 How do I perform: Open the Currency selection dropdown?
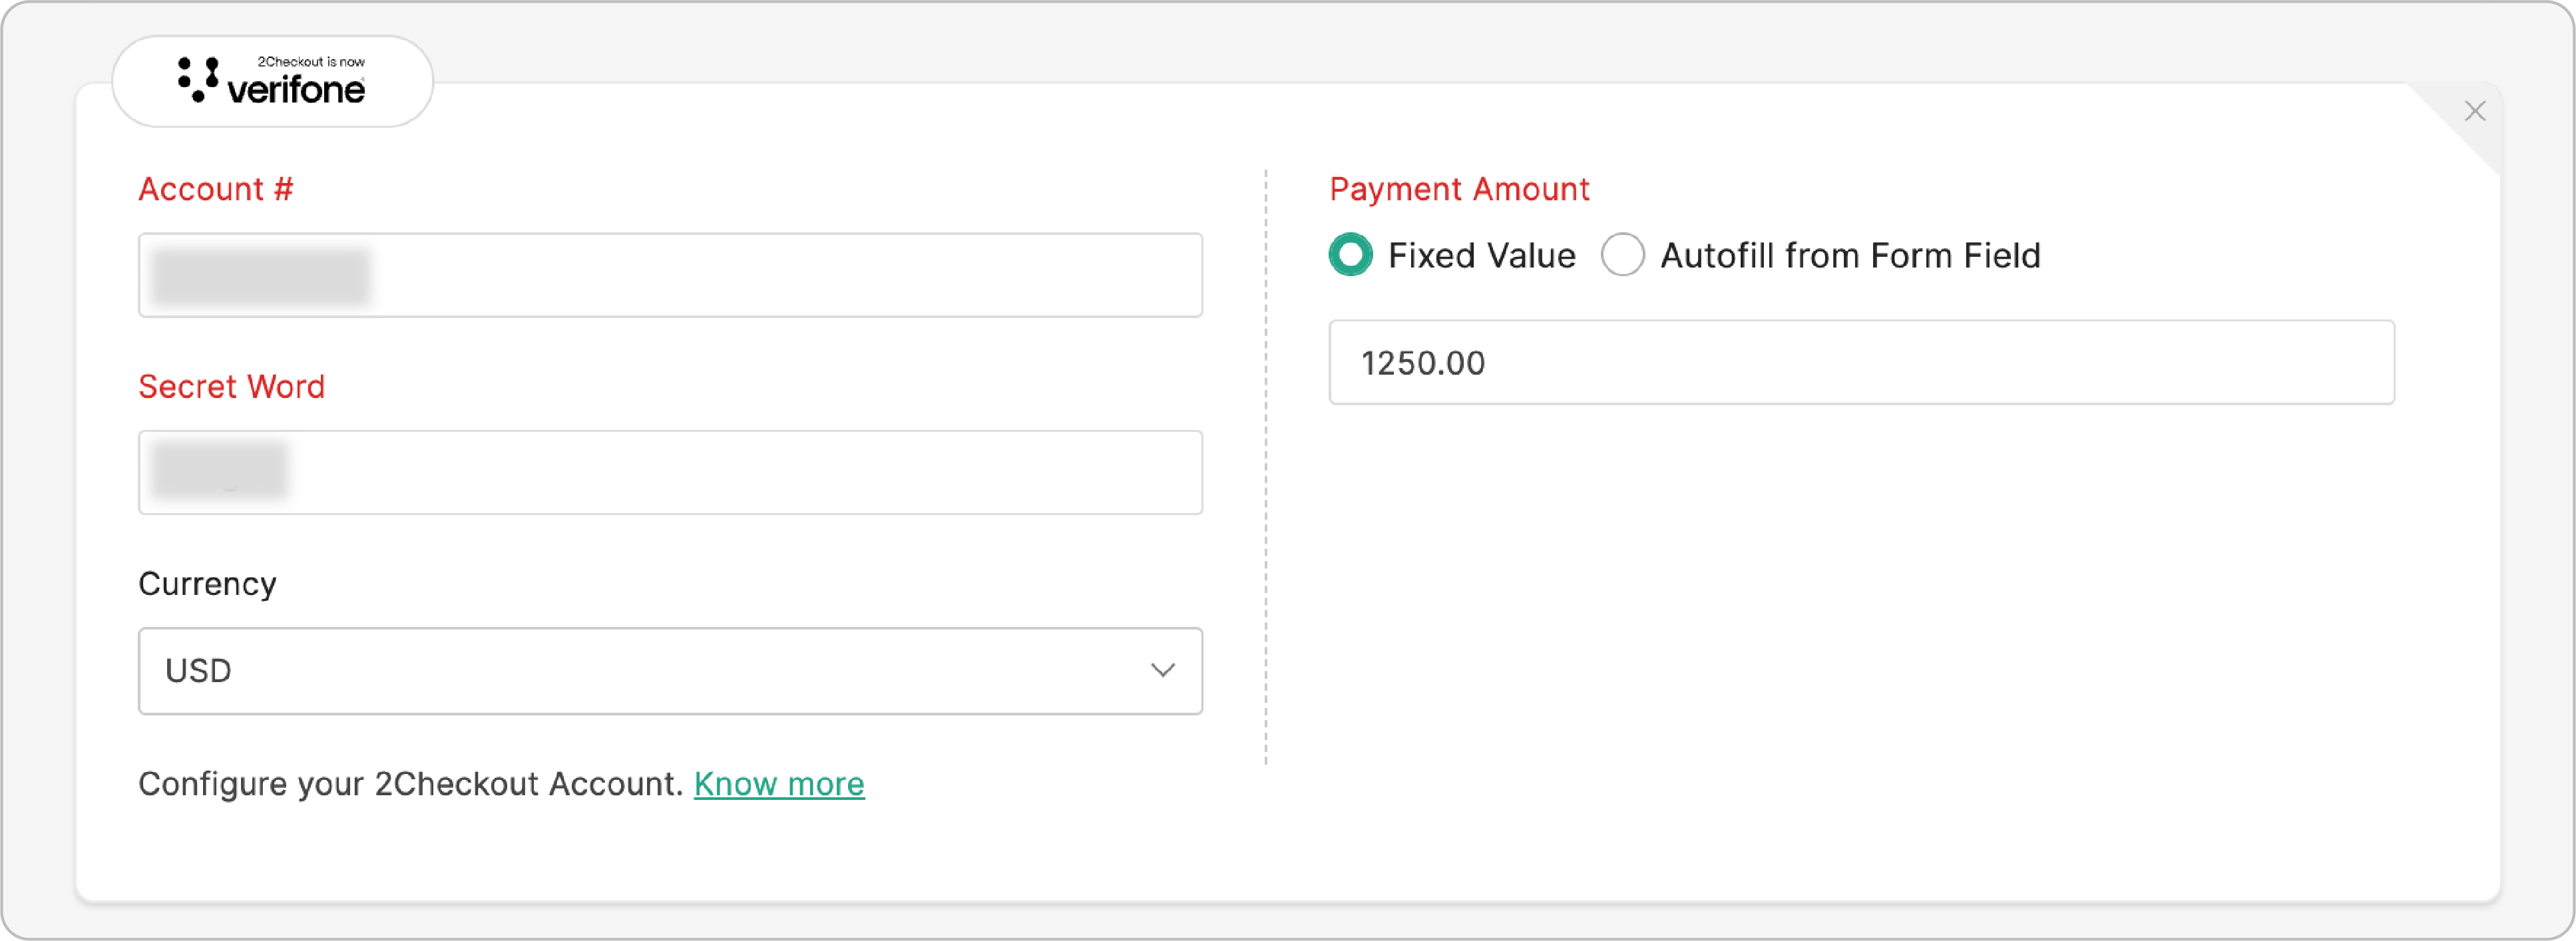coord(670,670)
